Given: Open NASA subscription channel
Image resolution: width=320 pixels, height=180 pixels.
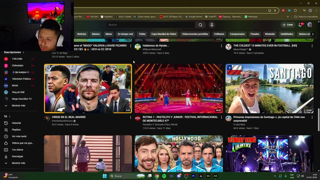Looking at the screenshot, I should 19,85.
